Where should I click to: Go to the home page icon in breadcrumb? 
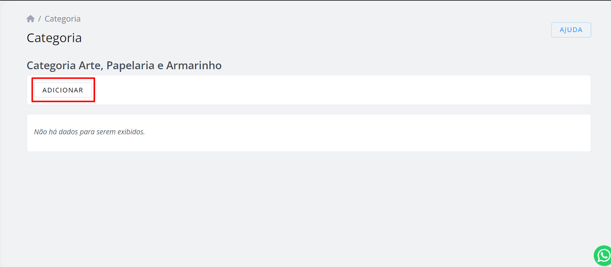click(31, 19)
